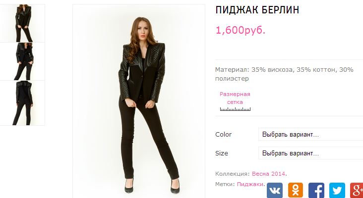Viewport: 363px width, 198px height.
Task: Click the main product photo to enlarge
Action: (139, 101)
